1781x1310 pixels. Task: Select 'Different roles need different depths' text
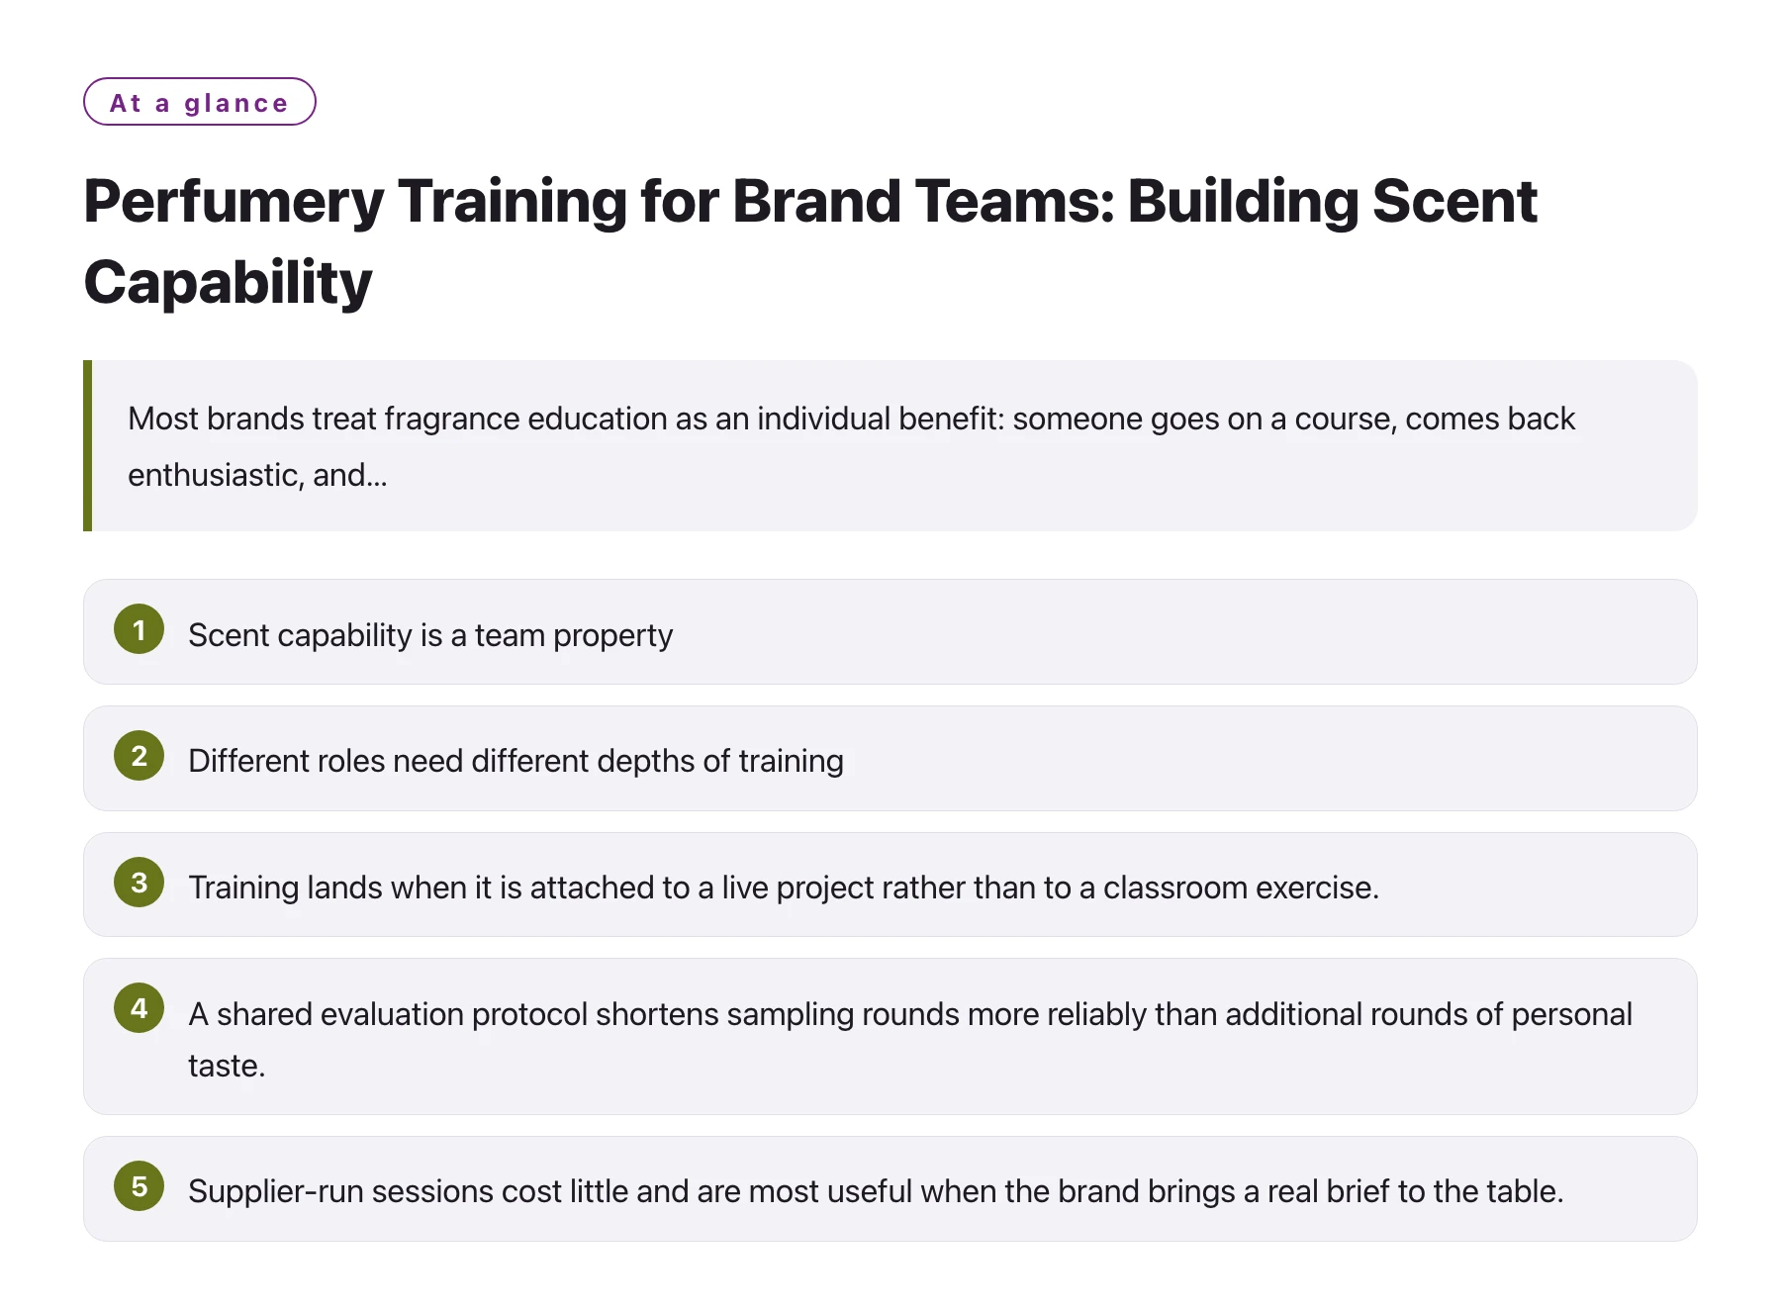tap(516, 760)
